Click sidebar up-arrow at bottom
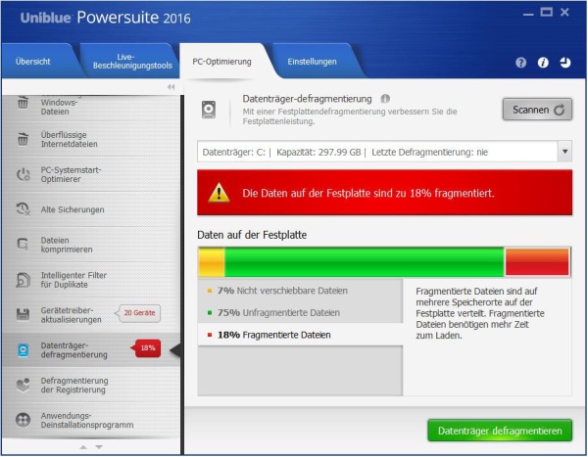The height and width of the screenshot is (457, 588). click(x=83, y=447)
